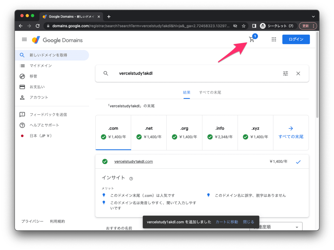Select 'Get a new domain' in sidebar
The width and height of the screenshot is (334, 250).
pos(52,55)
